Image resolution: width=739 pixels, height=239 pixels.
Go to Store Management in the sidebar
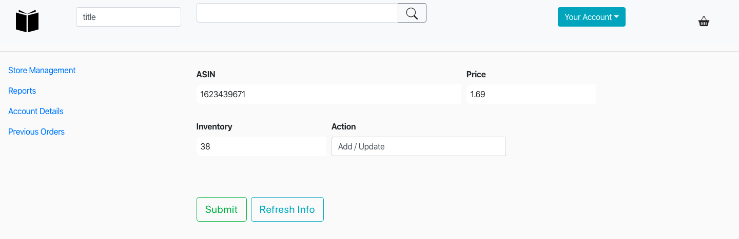coord(42,70)
